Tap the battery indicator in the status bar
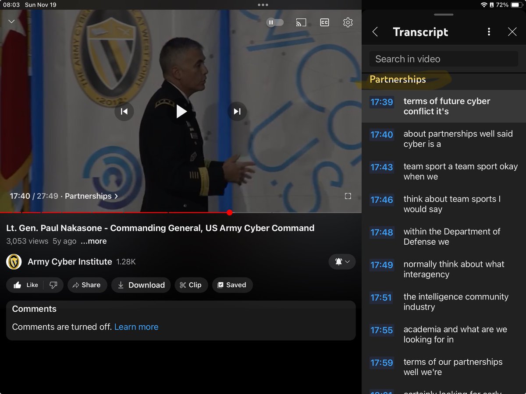 515,5
